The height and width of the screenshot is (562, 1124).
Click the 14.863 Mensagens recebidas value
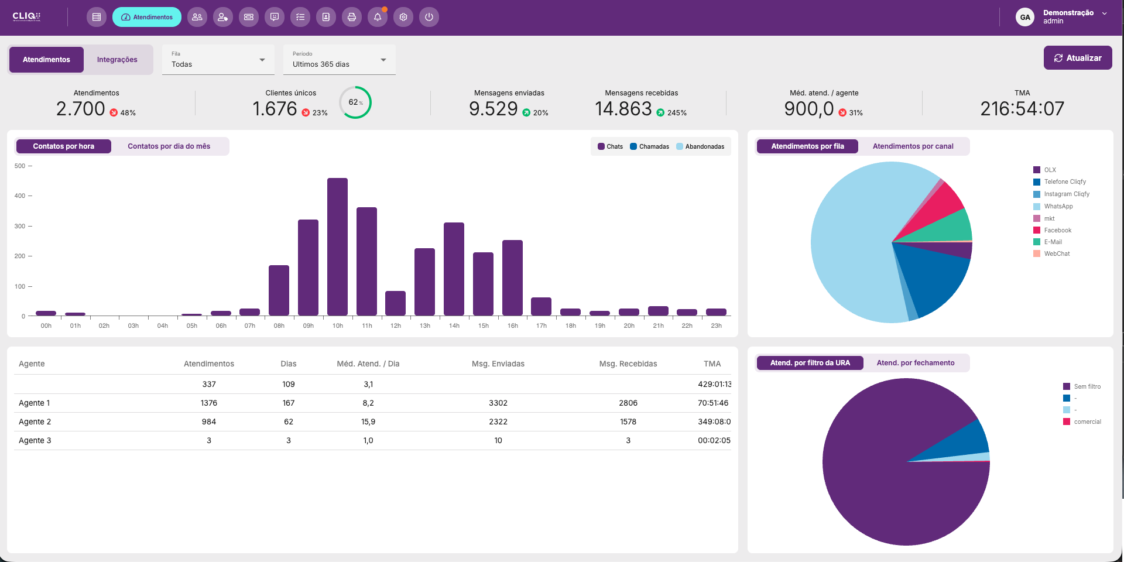point(623,109)
